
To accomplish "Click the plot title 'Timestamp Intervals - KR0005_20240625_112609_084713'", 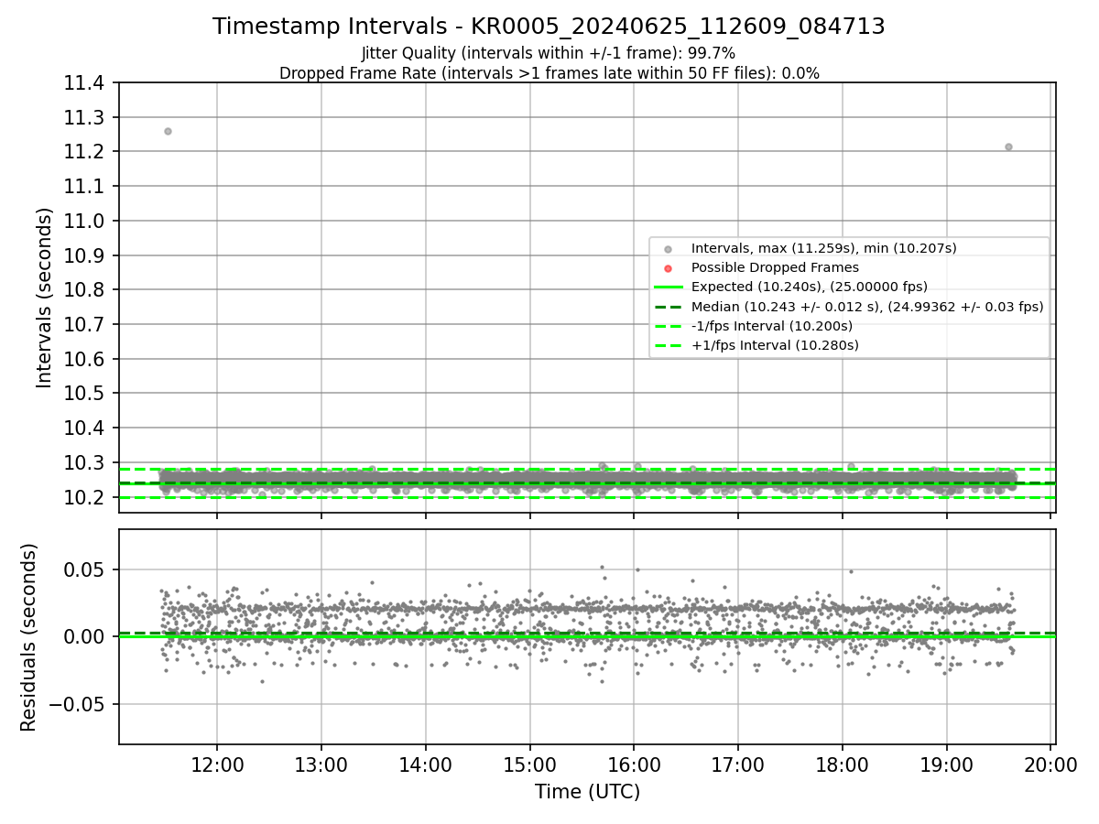I will (x=549, y=27).
